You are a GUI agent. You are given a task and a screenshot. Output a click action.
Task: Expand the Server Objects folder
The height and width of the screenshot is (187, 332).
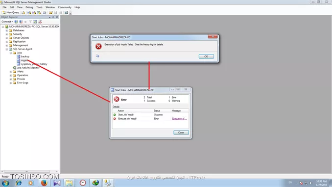click(7, 38)
